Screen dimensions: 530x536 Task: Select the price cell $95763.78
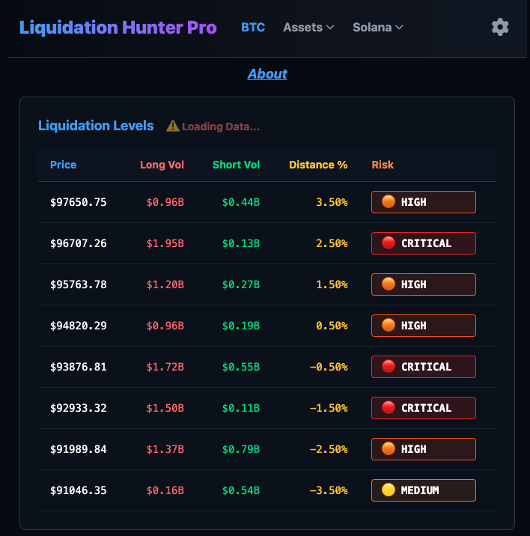click(79, 284)
